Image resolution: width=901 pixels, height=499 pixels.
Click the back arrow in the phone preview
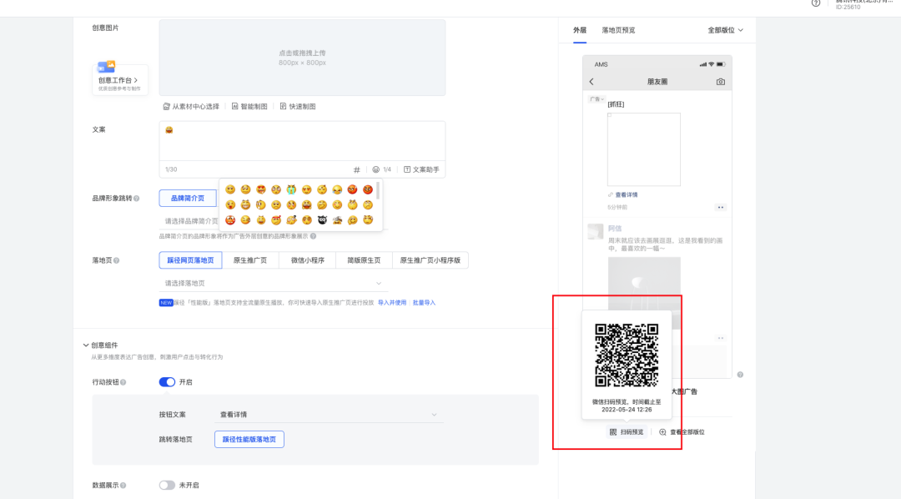coord(591,82)
